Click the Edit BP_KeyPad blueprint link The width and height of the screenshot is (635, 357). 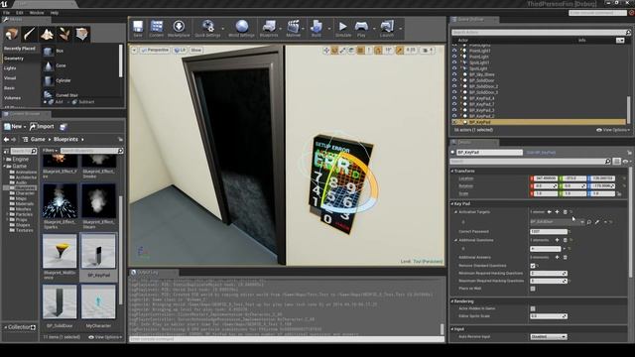pos(541,153)
